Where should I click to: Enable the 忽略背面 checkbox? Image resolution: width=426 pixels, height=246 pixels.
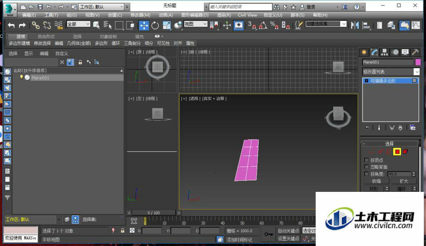pyautogui.click(x=366, y=167)
